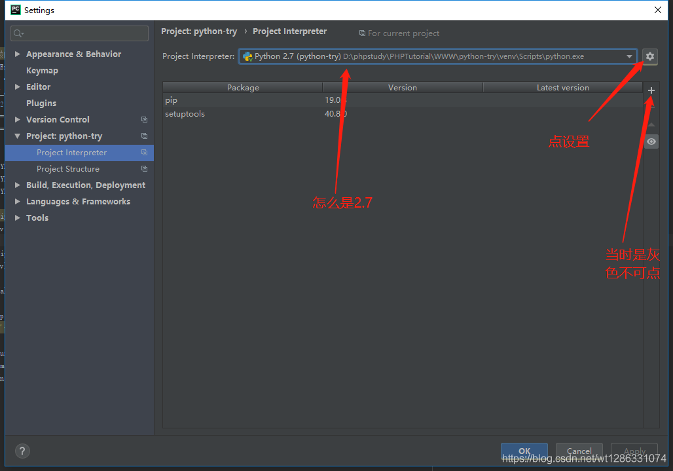Expand the Editor section
Viewport: 673px width, 471px height.
point(18,86)
